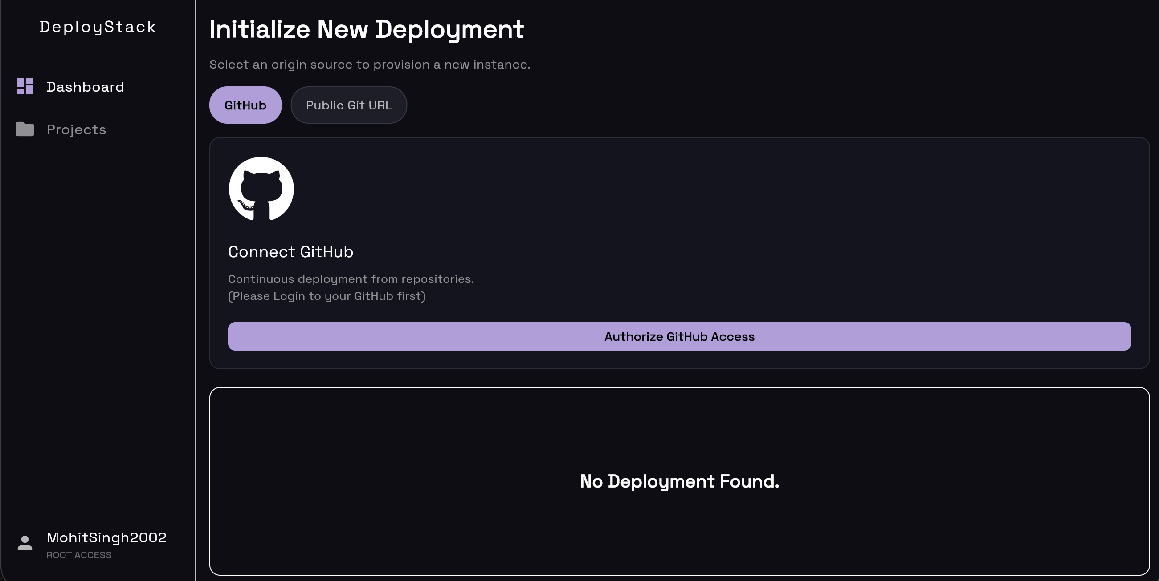The height and width of the screenshot is (581, 1159).
Task: Click the continuous deployment description text
Action: [x=351, y=279]
